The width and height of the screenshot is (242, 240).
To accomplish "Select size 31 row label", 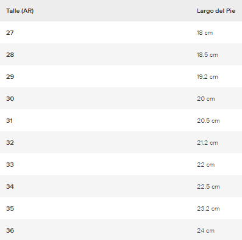I will [x=9, y=121].
